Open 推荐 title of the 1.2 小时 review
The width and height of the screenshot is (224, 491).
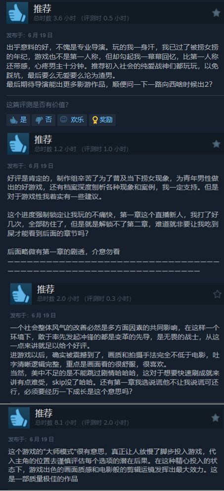43,140
